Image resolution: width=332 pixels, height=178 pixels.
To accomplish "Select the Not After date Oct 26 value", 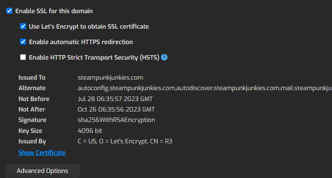I will (x=116, y=110).
